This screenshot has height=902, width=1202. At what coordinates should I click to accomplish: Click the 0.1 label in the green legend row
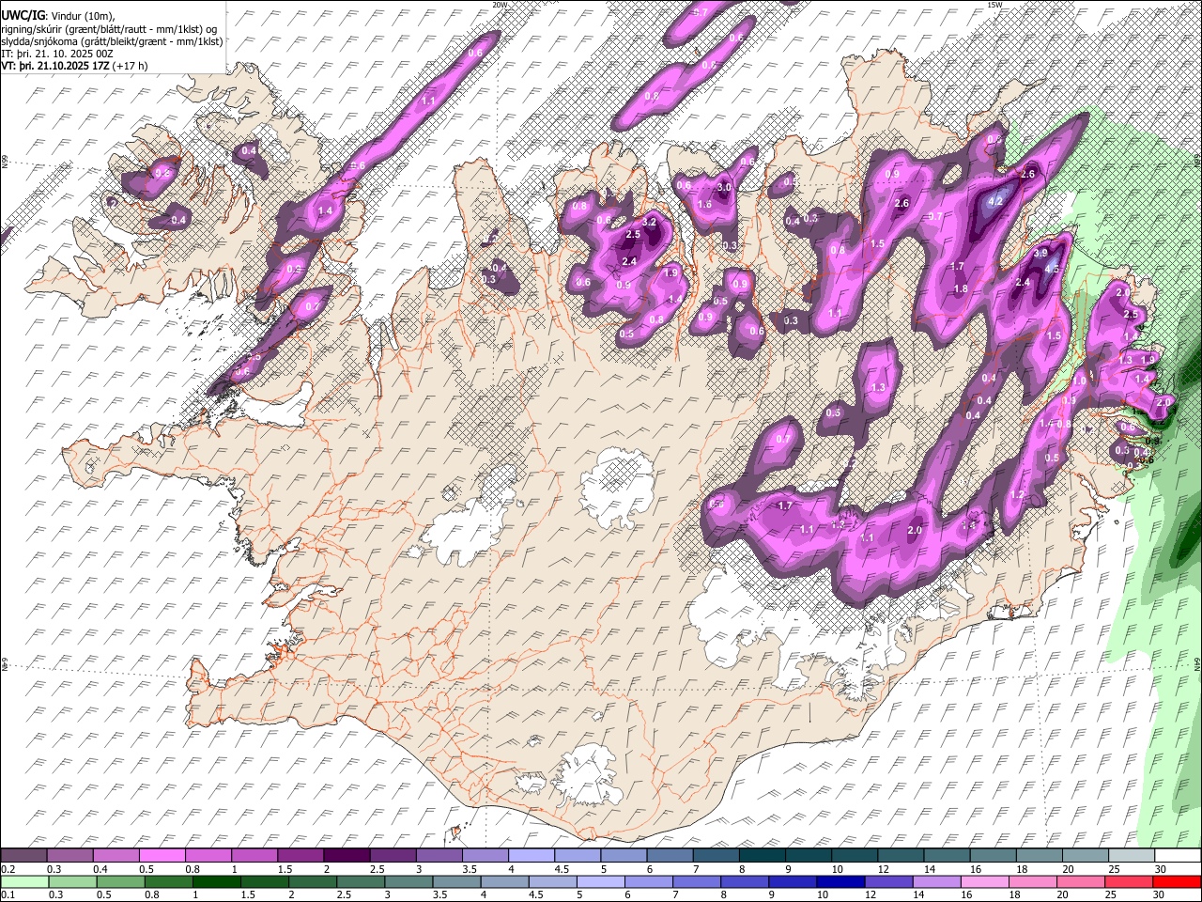pyautogui.click(x=7, y=894)
